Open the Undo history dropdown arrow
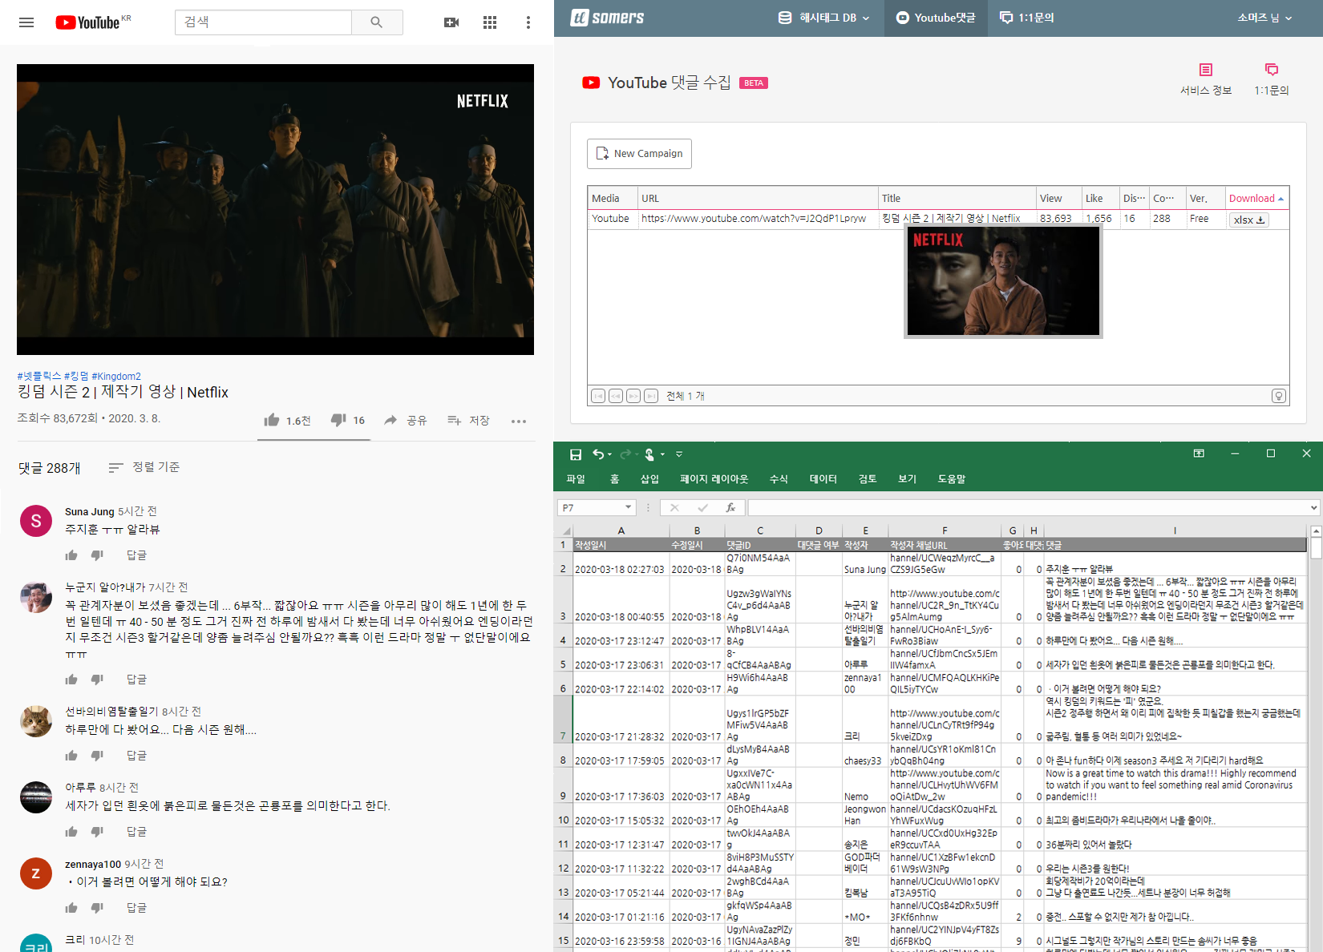The image size is (1323, 952). coord(610,454)
